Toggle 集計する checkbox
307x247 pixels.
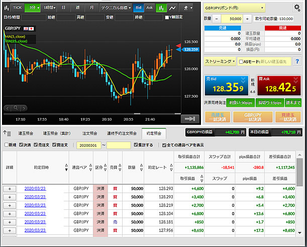[136, 145]
